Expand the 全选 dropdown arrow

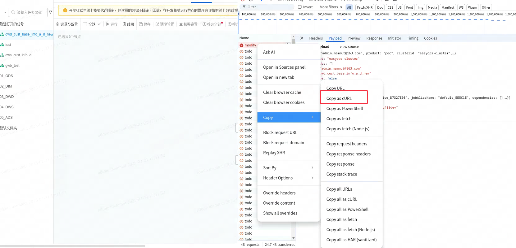pos(99,24)
